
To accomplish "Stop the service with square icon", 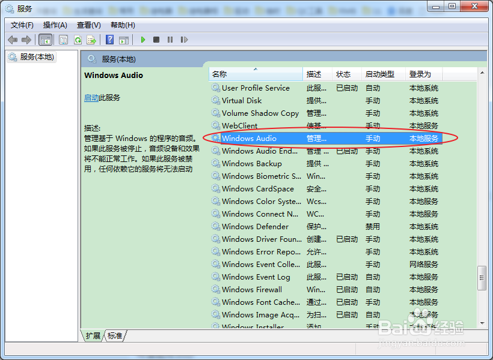I will [x=156, y=40].
